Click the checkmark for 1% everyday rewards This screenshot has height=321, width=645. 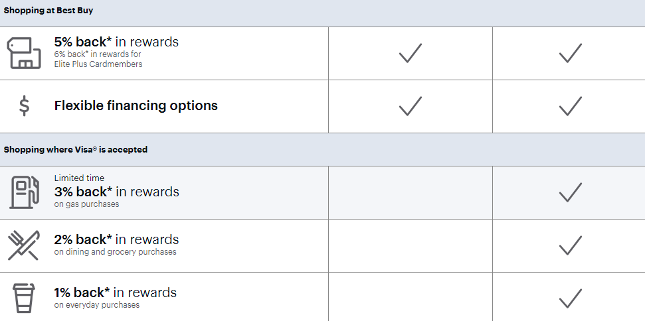(x=570, y=298)
